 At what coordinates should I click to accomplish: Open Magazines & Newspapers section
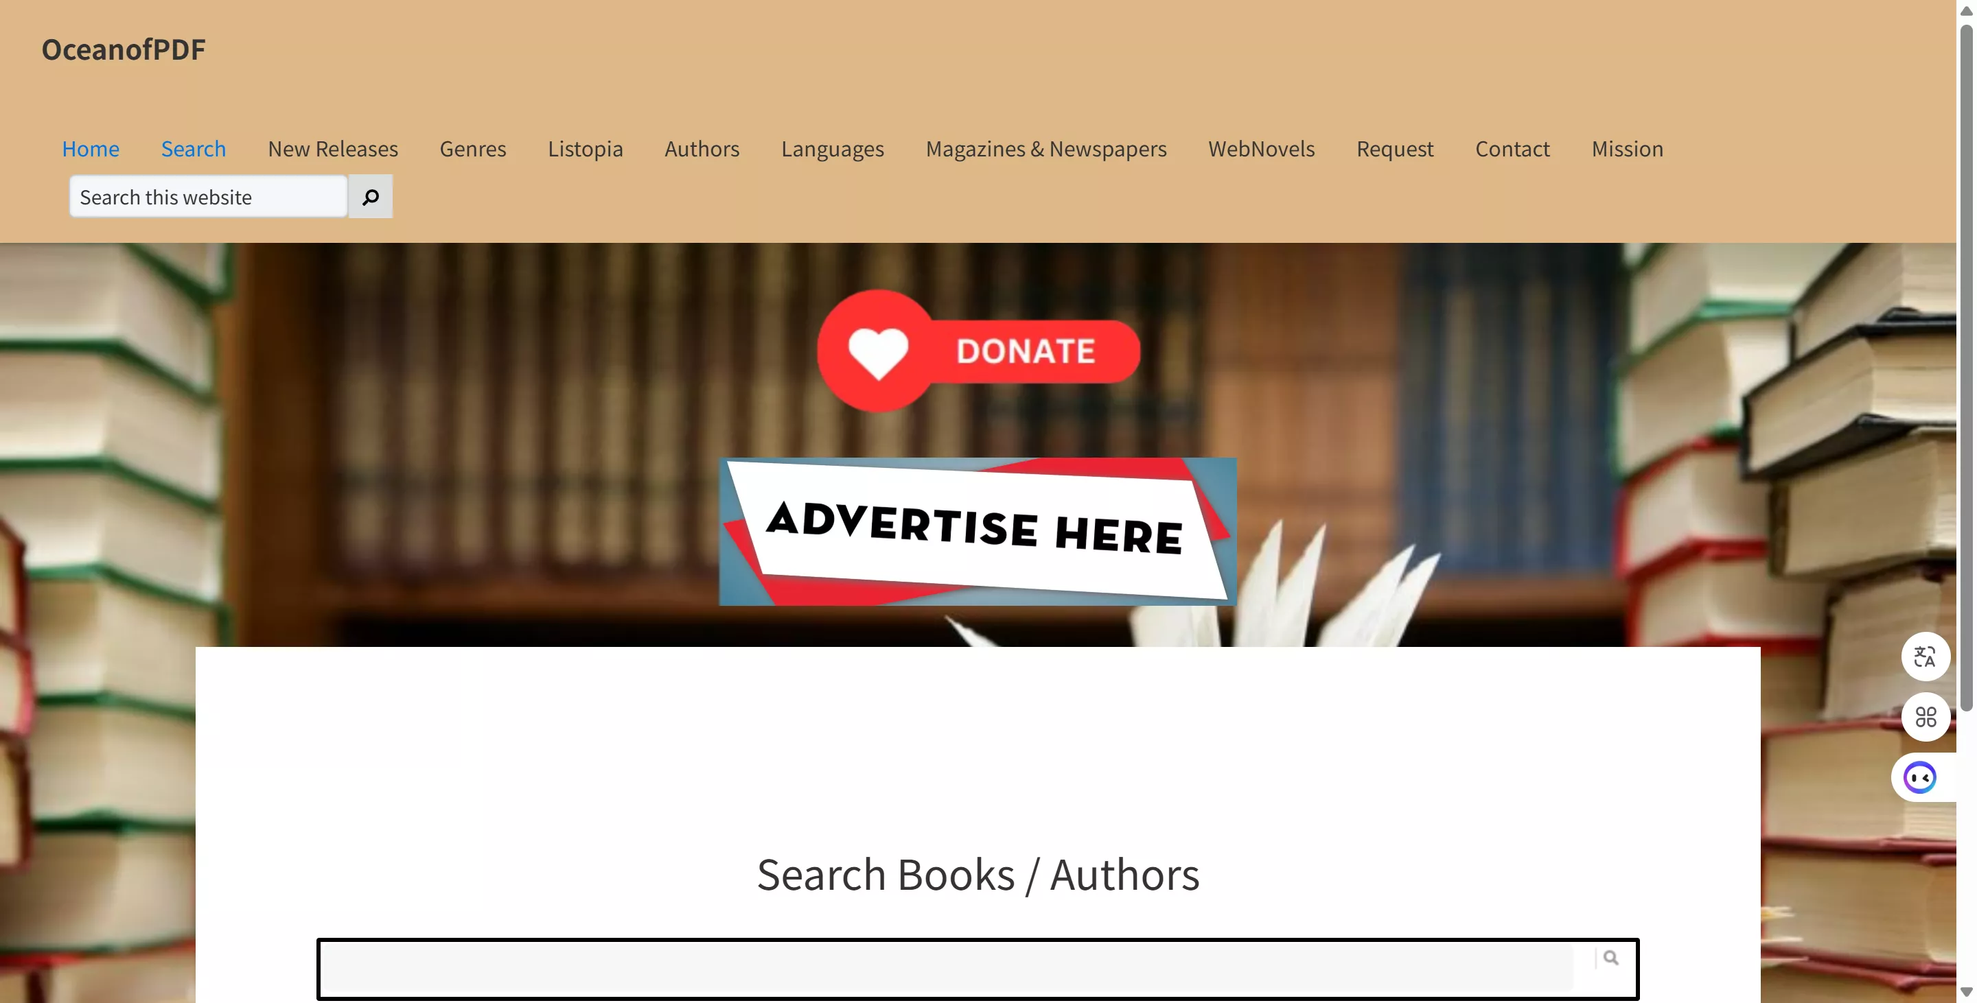1045,149
